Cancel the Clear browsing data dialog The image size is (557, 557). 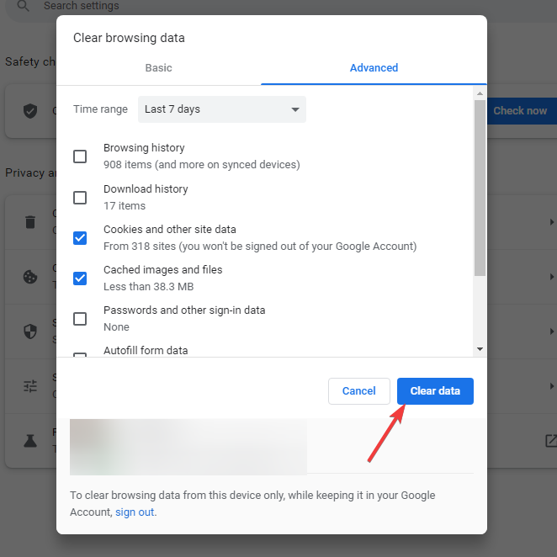tap(358, 390)
